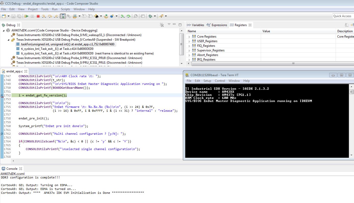This screenshot has width=354, height=203.
Task: Click the Suspend (pause) toolbar icon
Action: click(32, 16)
